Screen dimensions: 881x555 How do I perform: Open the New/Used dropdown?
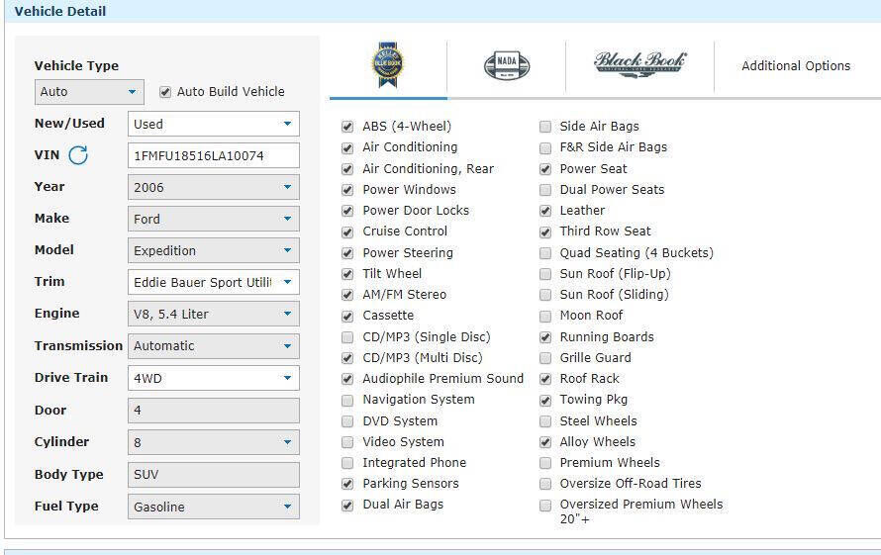[x=213, y=124]
